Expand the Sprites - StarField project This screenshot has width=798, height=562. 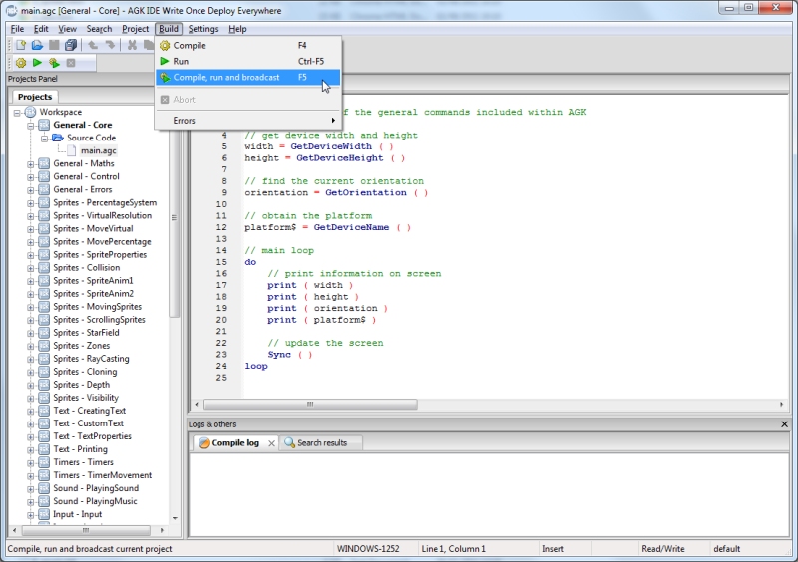[31, 333]
